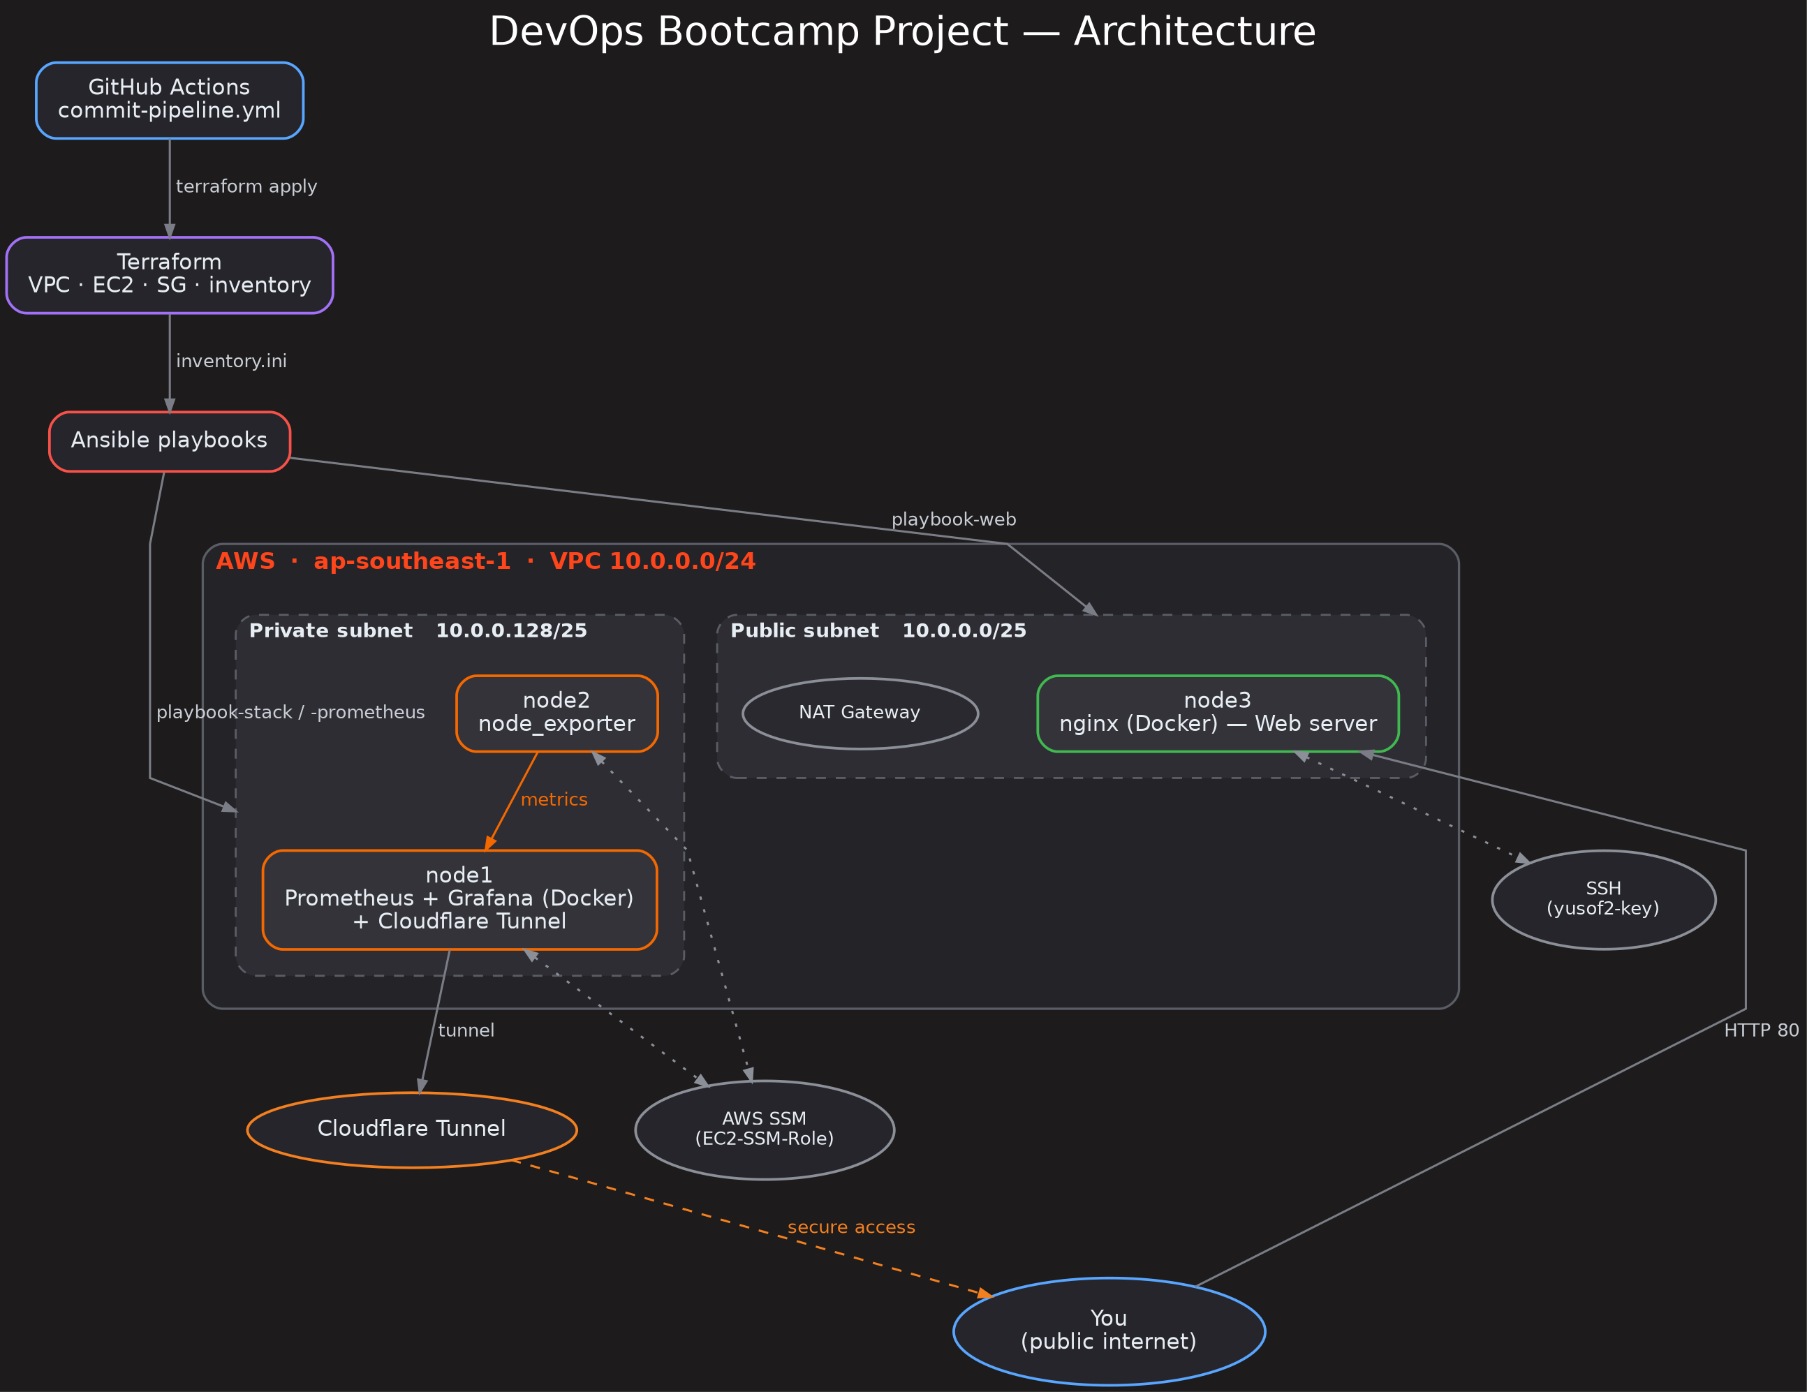
Task: Select the 'secure access' edge label
Action: click(x=851, y=1227)
